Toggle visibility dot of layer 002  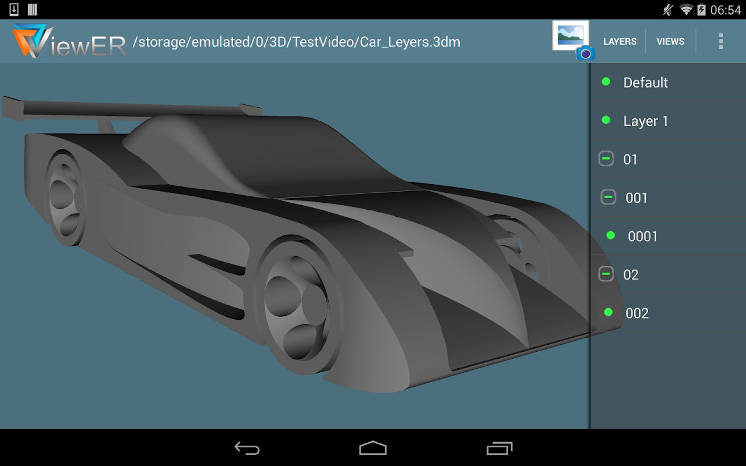[x=608, y=312]
